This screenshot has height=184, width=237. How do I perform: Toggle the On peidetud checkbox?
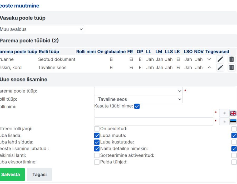[234, 129]
